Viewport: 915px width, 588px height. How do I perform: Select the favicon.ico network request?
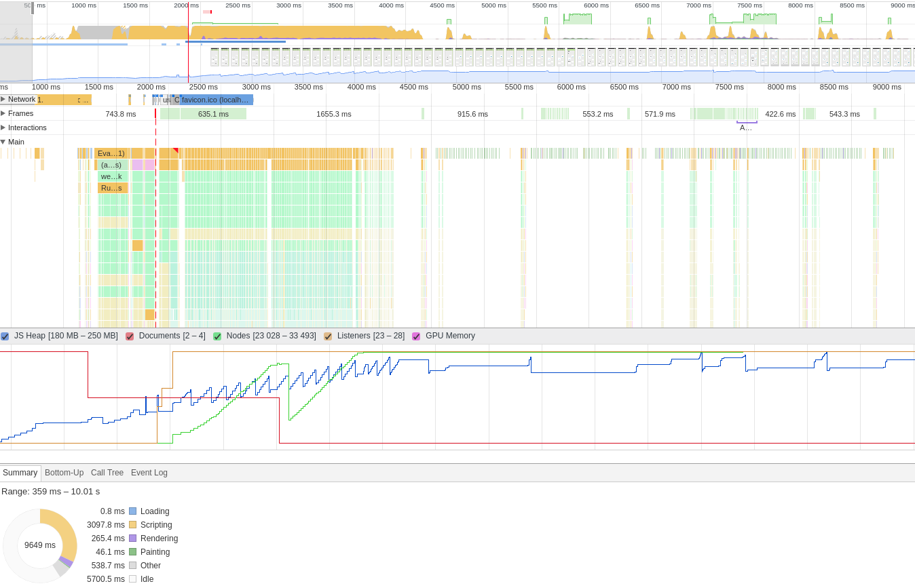tap(216, 99)
